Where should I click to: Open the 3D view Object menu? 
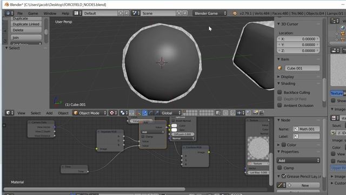pyautogui.click(x=63, y=113)
